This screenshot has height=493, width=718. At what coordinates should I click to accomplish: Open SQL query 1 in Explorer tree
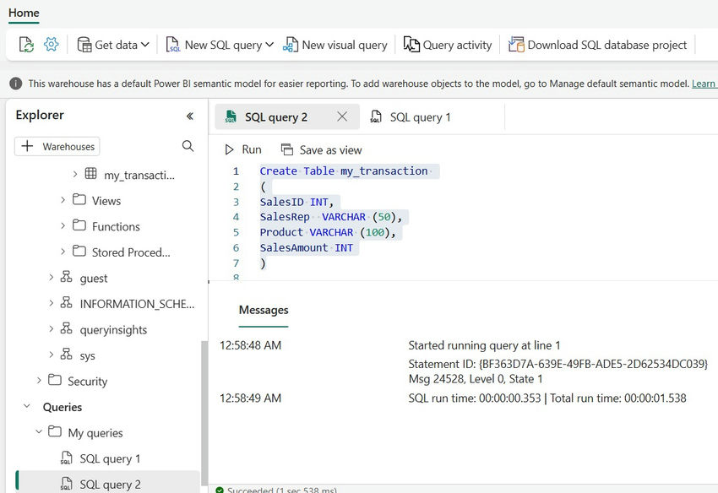(110, 458)
